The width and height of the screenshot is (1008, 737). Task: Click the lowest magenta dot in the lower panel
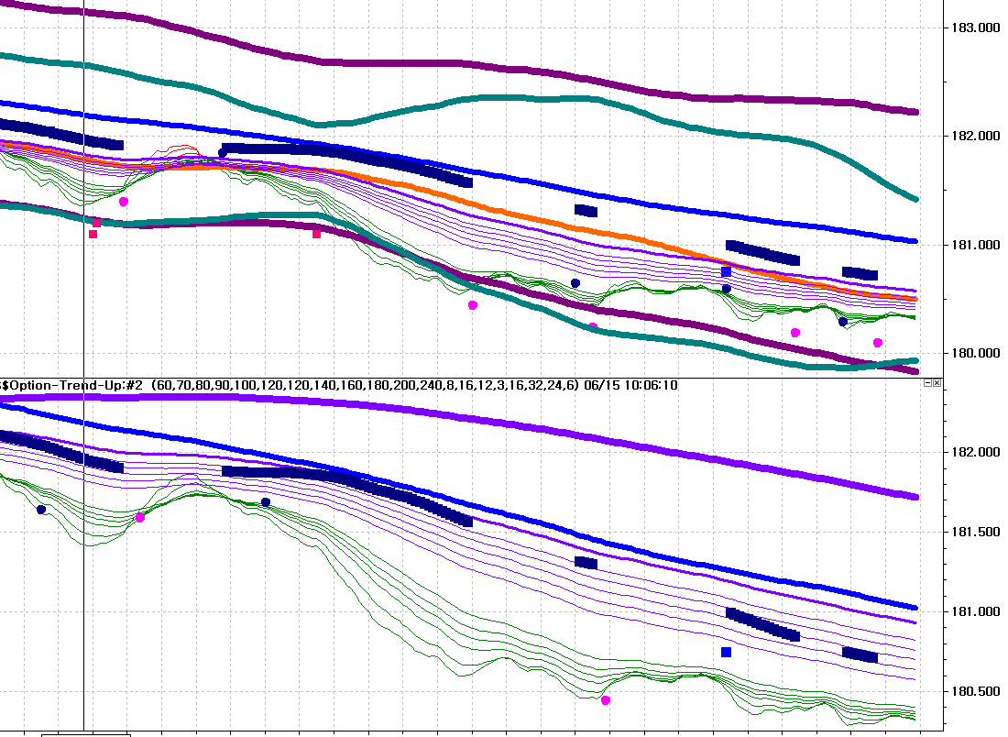[x=606, y=700]
